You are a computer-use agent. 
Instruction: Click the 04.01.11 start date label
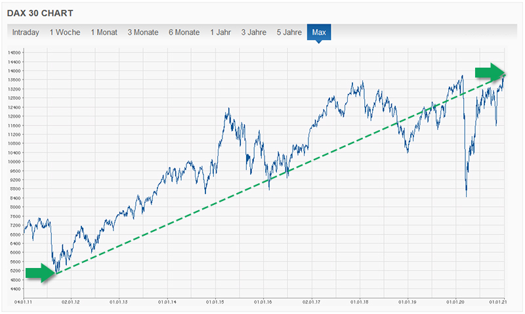(x=23, y=302)
